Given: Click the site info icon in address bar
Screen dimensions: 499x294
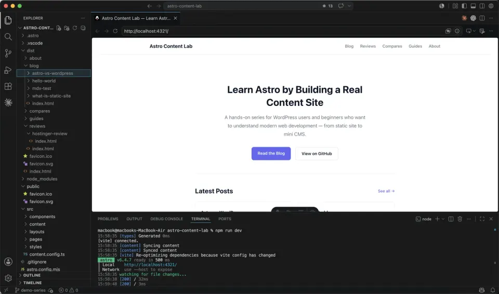Looking at the screenshot, I should pos(457,31).
